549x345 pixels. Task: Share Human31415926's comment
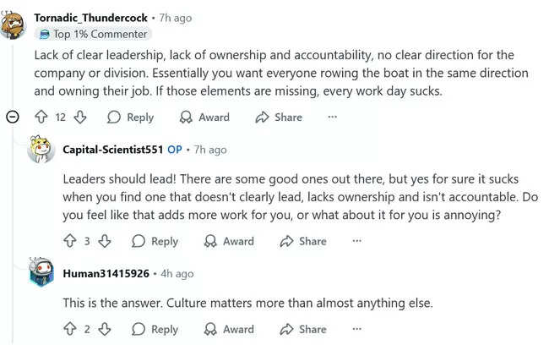(x=302, y=329)
